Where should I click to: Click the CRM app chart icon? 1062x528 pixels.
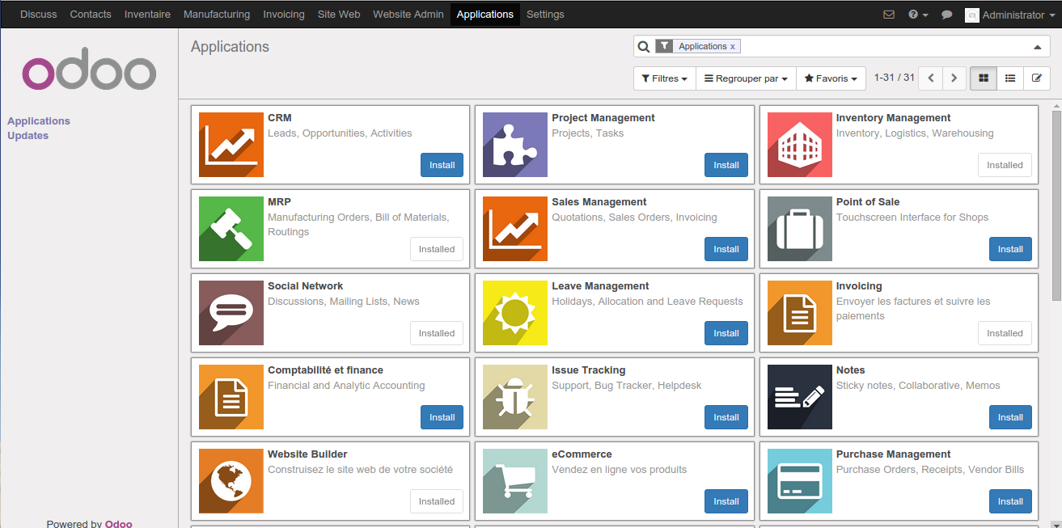[231, 145]
